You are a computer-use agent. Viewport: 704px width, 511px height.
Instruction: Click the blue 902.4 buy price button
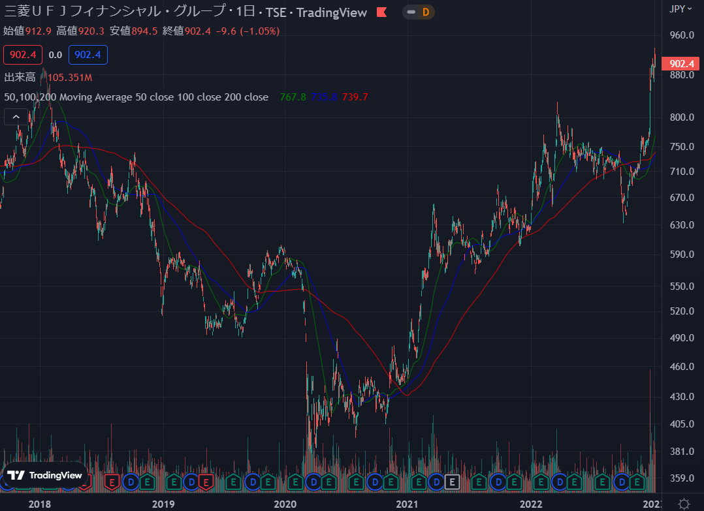click(88, 55)
